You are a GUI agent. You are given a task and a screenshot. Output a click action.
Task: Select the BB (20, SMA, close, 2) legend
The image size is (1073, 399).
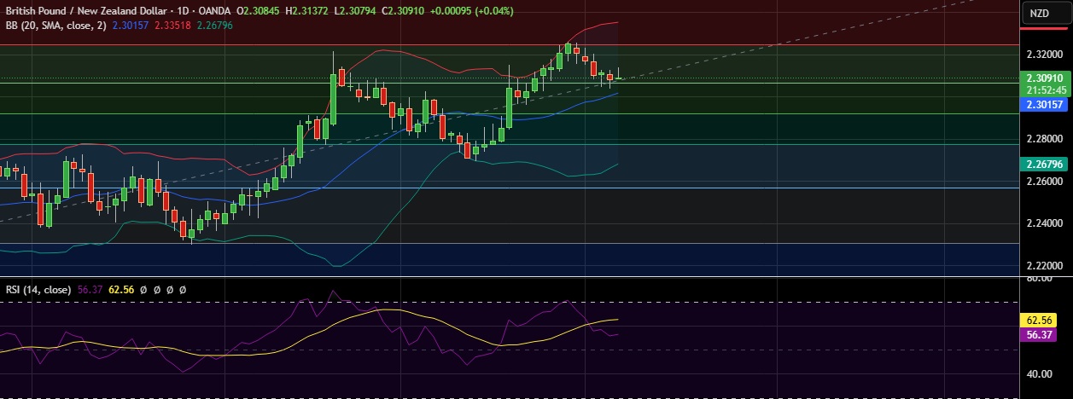(56, 26)
